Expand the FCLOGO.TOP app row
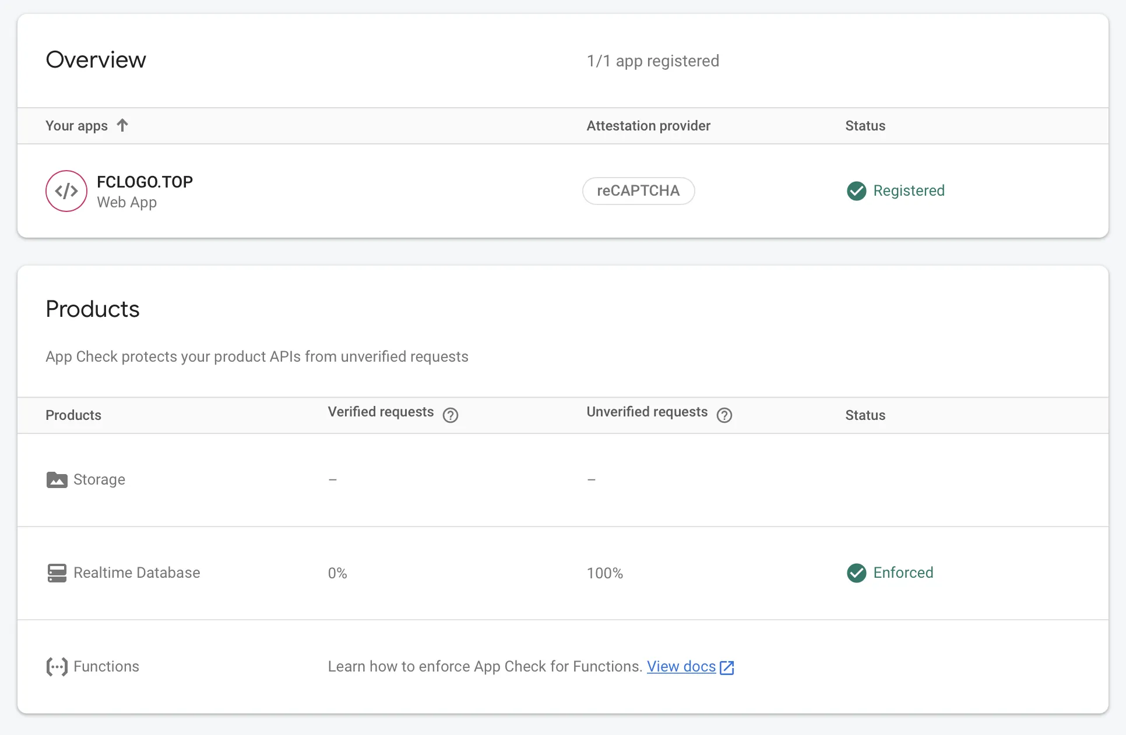 coord(145,182)
